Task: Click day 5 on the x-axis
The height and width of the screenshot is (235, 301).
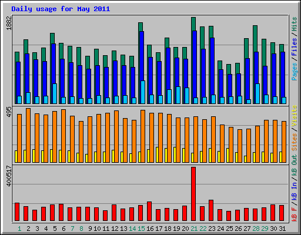Action: point(55,229)
